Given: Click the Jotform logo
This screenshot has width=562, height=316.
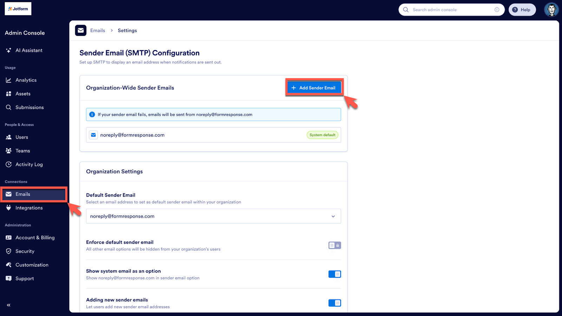Looking at the screenshot, I should click(x=18, y=8).
